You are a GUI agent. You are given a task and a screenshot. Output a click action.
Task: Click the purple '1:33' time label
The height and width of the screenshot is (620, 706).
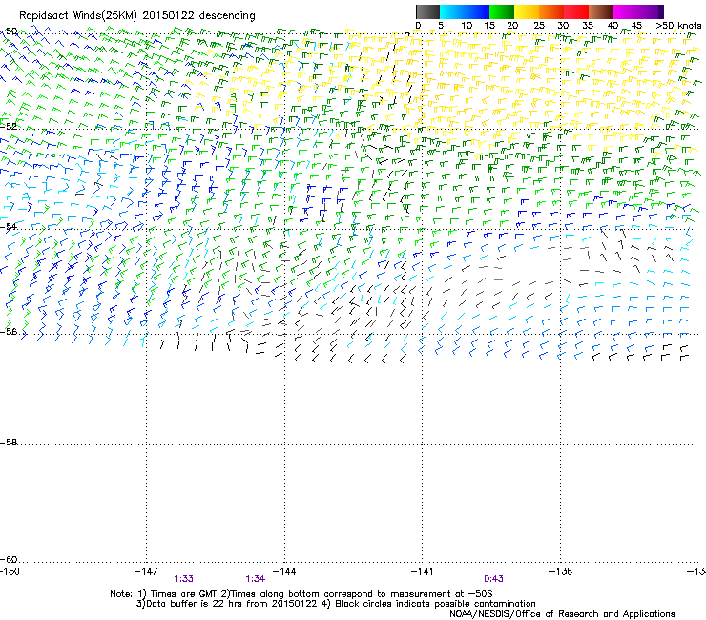(x=184, y=579)
